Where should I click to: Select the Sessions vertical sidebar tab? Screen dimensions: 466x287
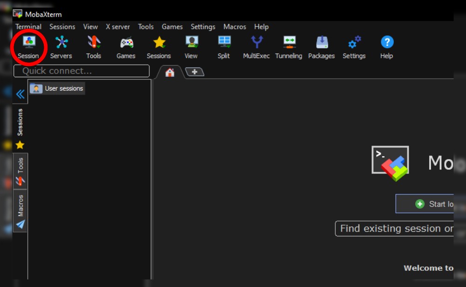pos(20,128)
